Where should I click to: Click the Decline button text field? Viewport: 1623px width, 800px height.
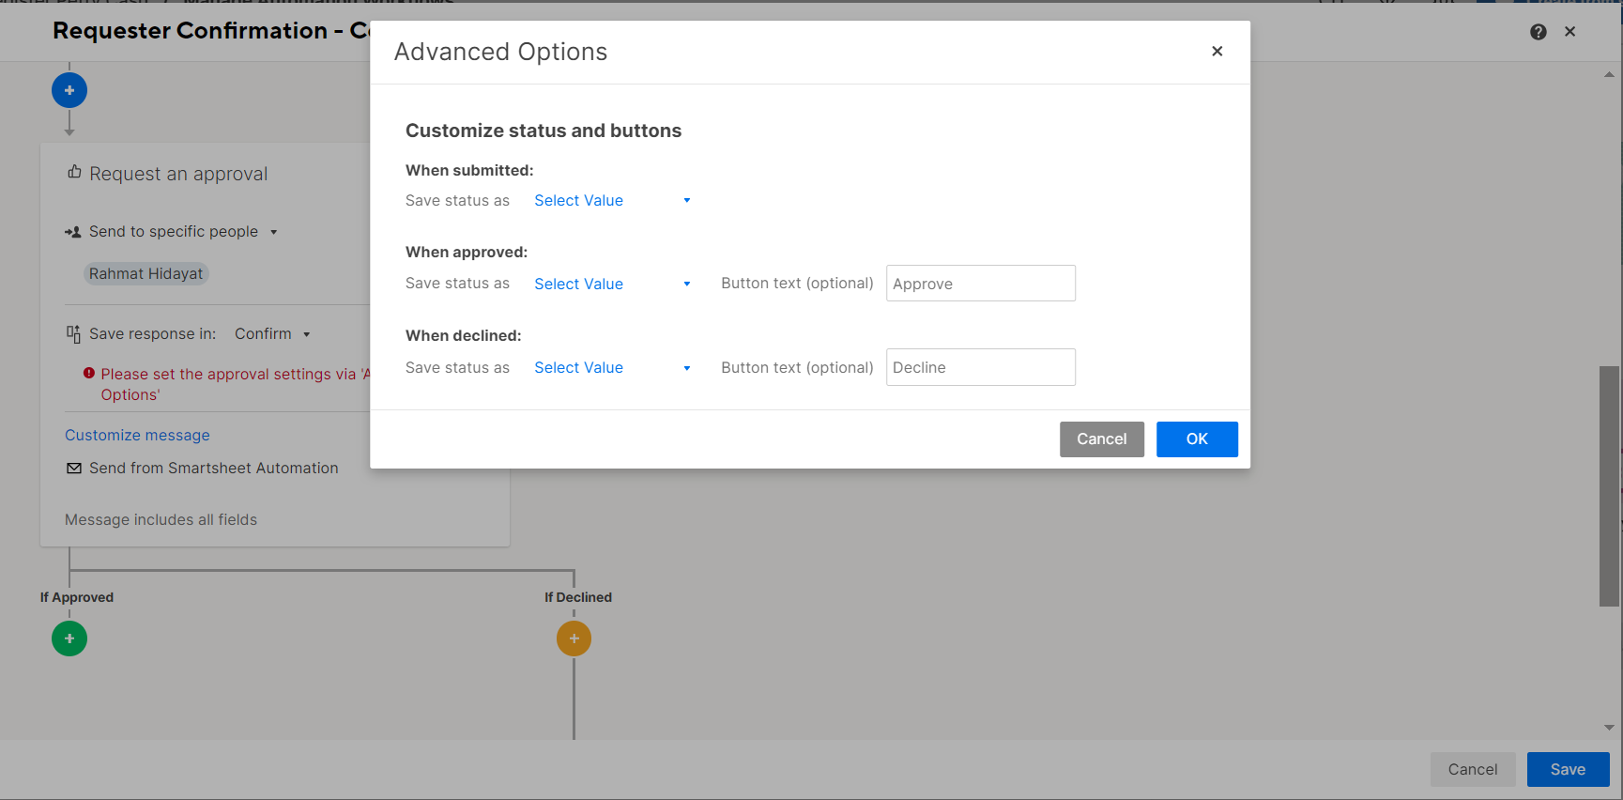pos(980,367)
